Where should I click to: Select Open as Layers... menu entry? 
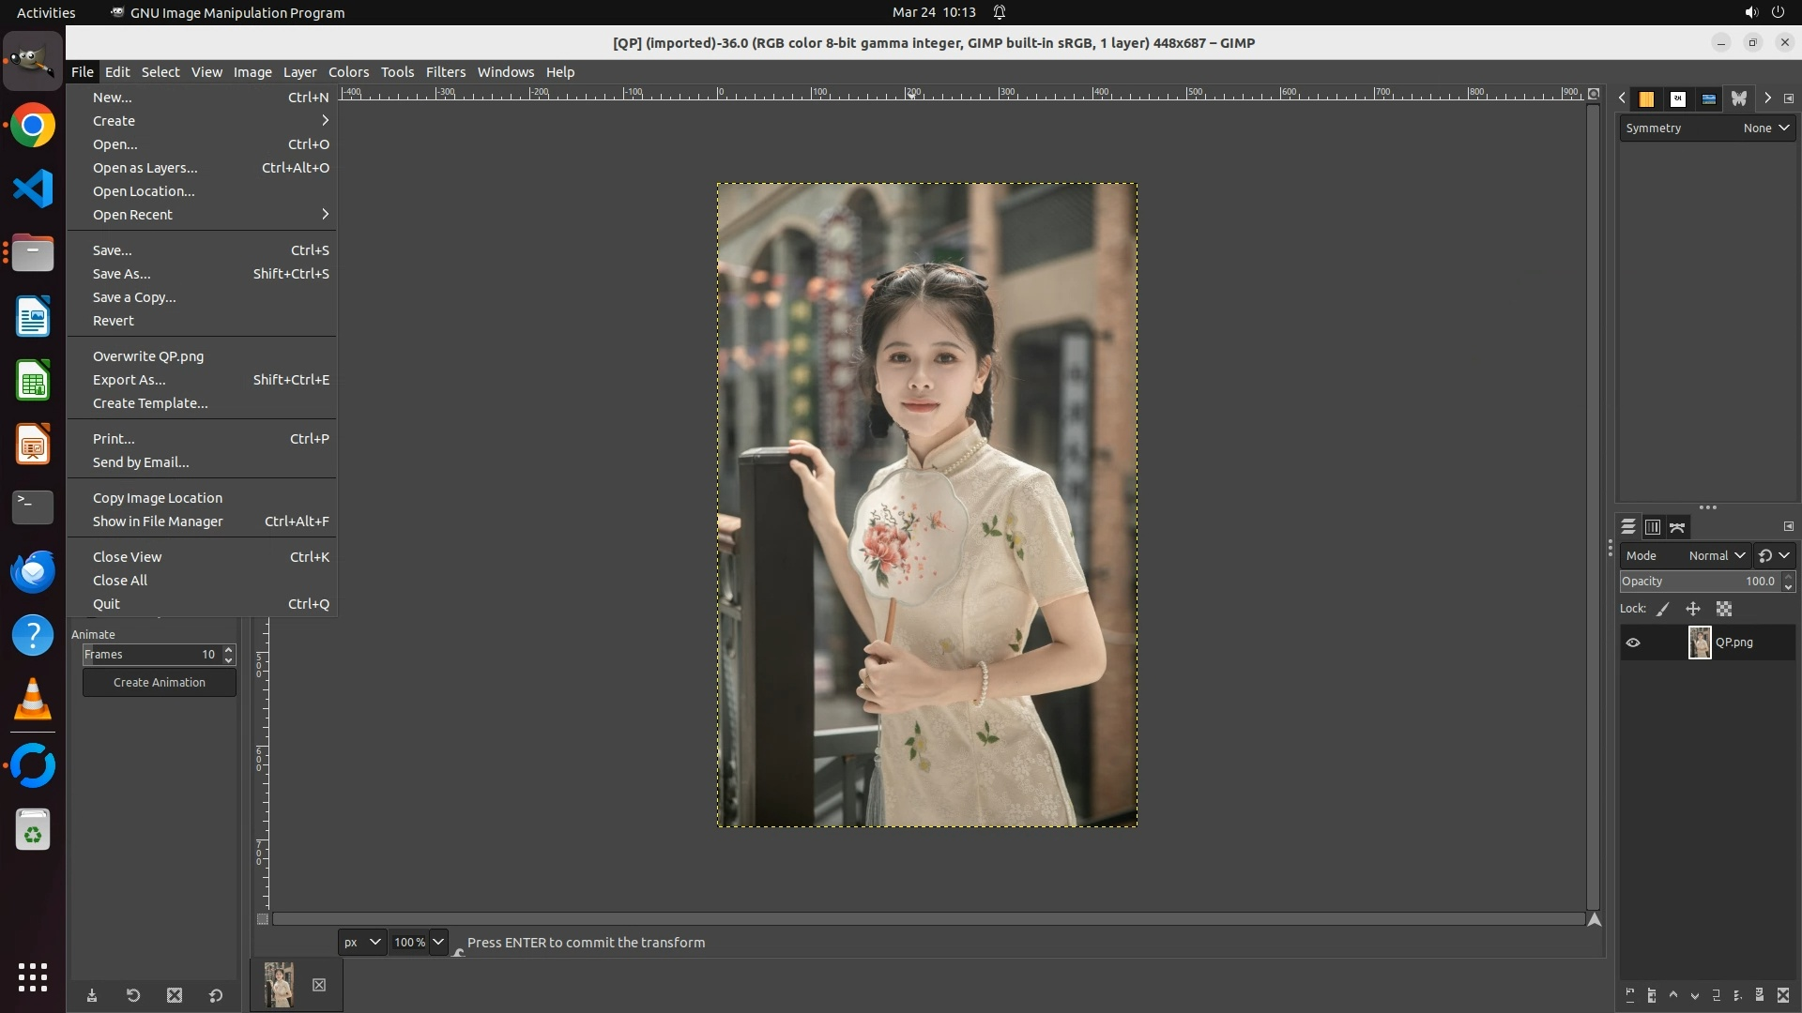[x=145, y=168]
